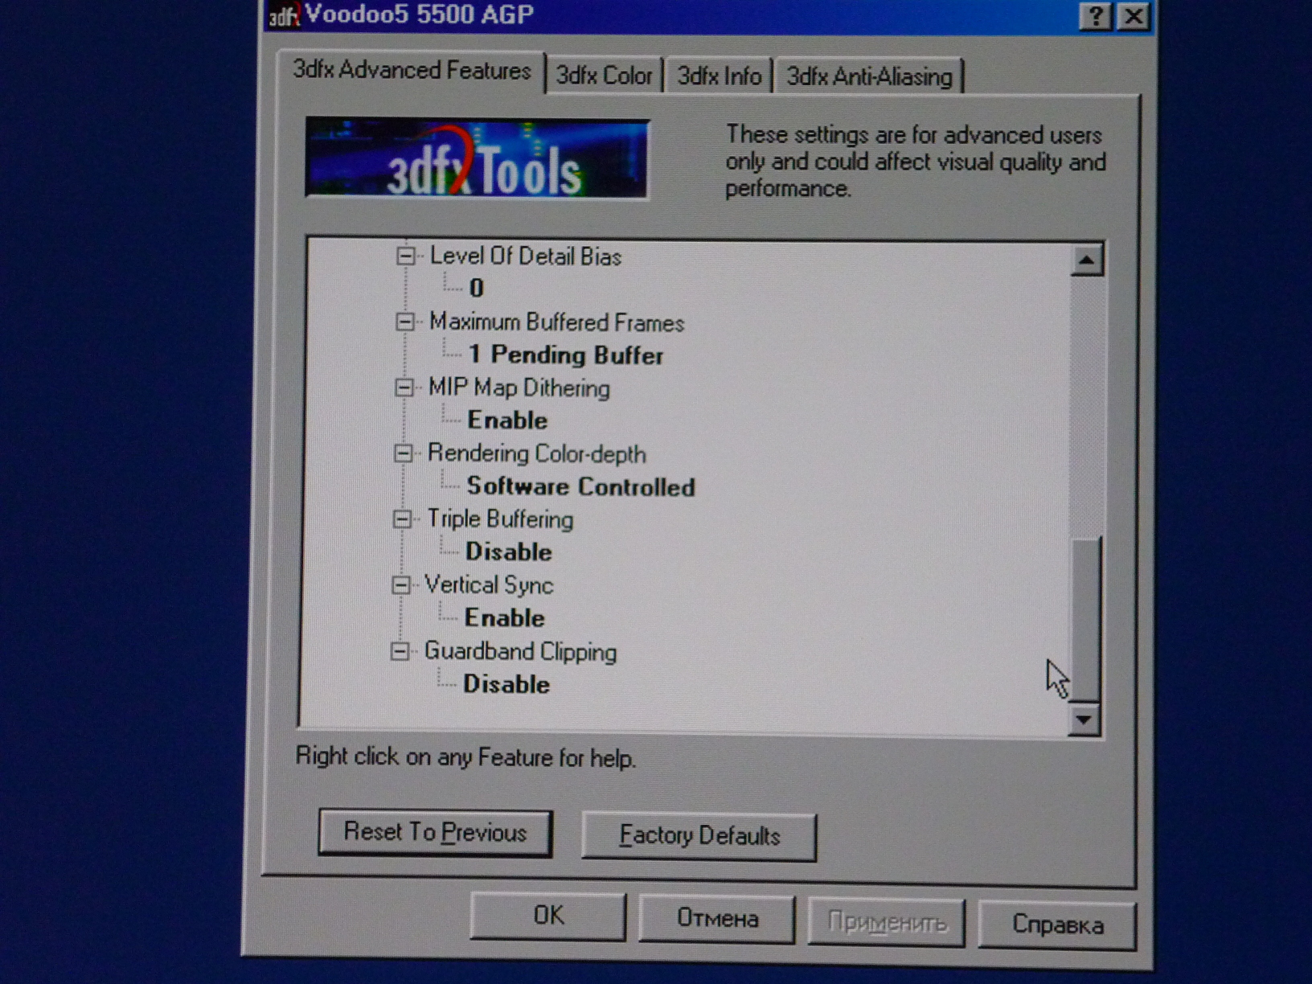
Task: Click the Reset To Previous button
Action: (x=435, y=832)
